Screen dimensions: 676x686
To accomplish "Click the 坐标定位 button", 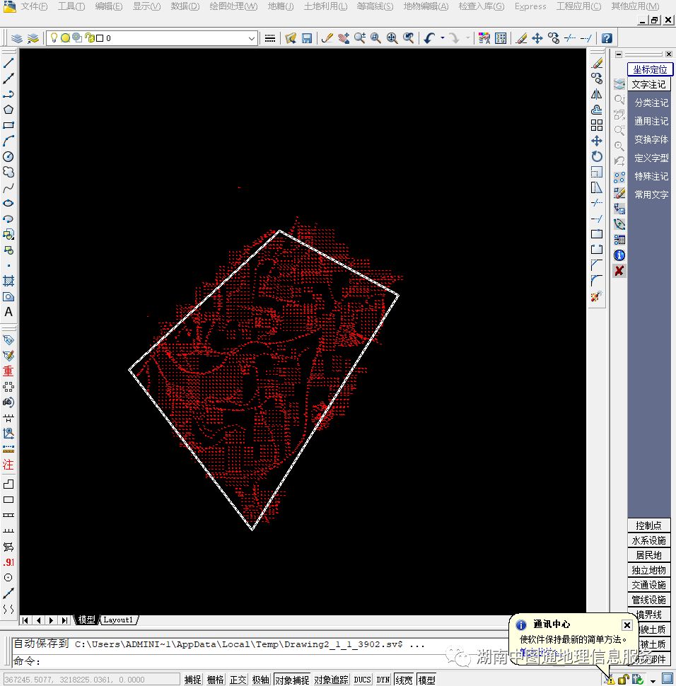I will click(x=650, y=69).
